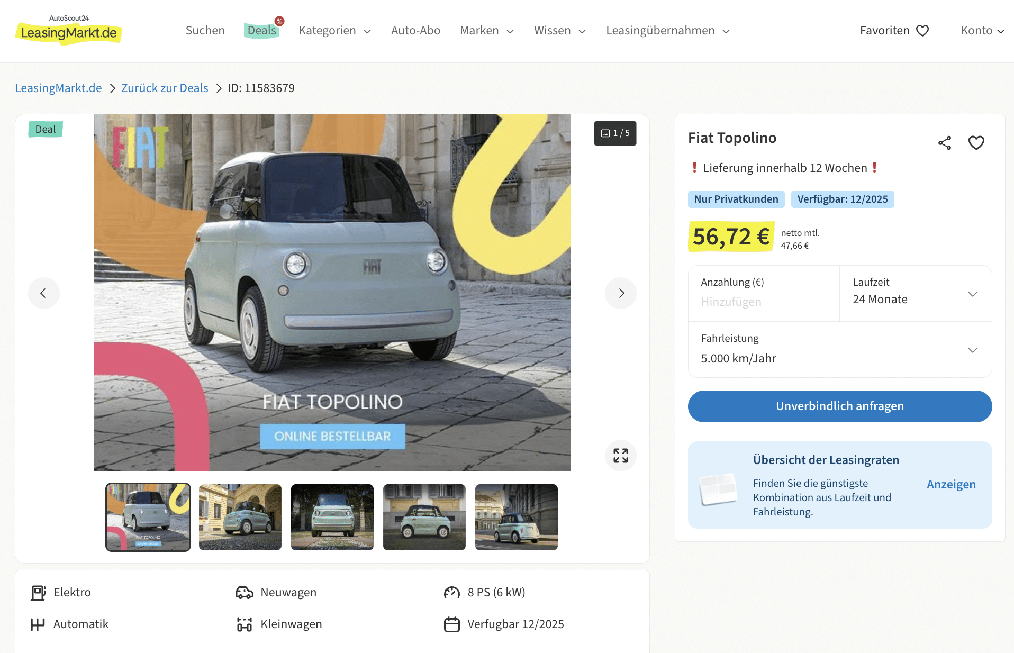Expand the Konto dropdown

(x=982, y=31)
